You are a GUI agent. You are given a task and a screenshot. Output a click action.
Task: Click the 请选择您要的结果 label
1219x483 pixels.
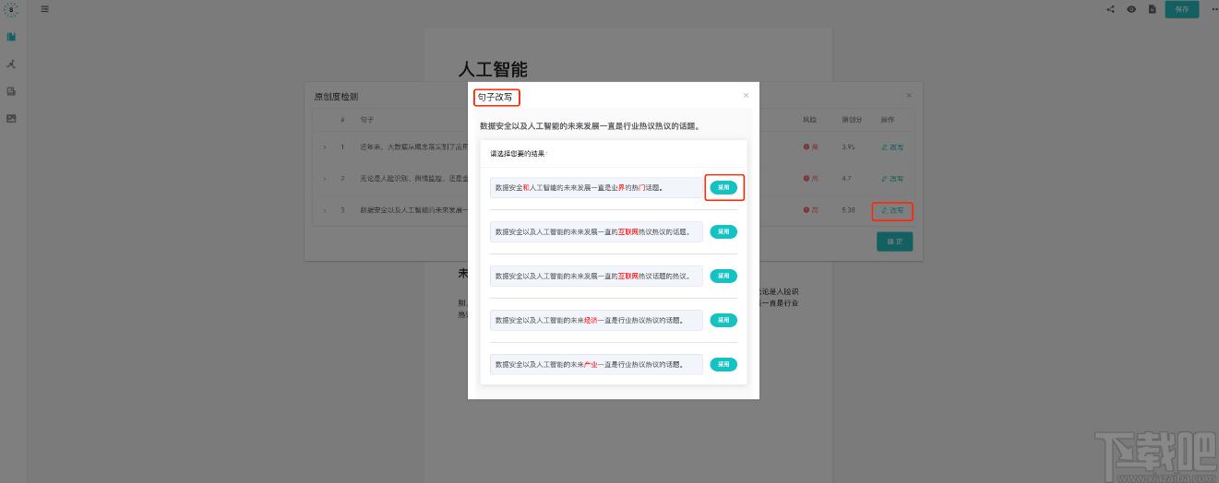pos(518,154)
